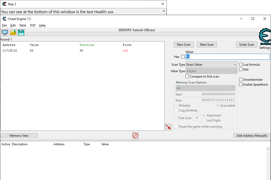Screen dimensions: 271x180
Task: Click the Next Scan button
Action: click(x=207, y=45)
